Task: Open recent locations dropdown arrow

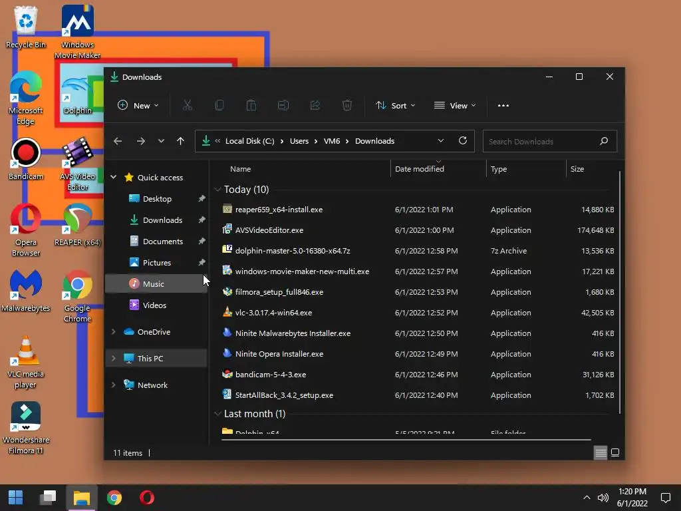Action: coord(161,141)
